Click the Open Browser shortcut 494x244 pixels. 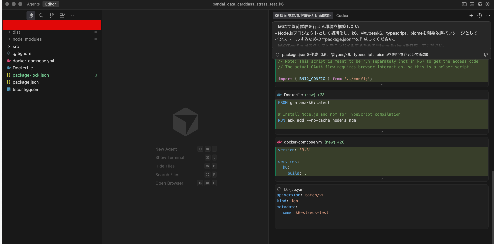(186, 183)
